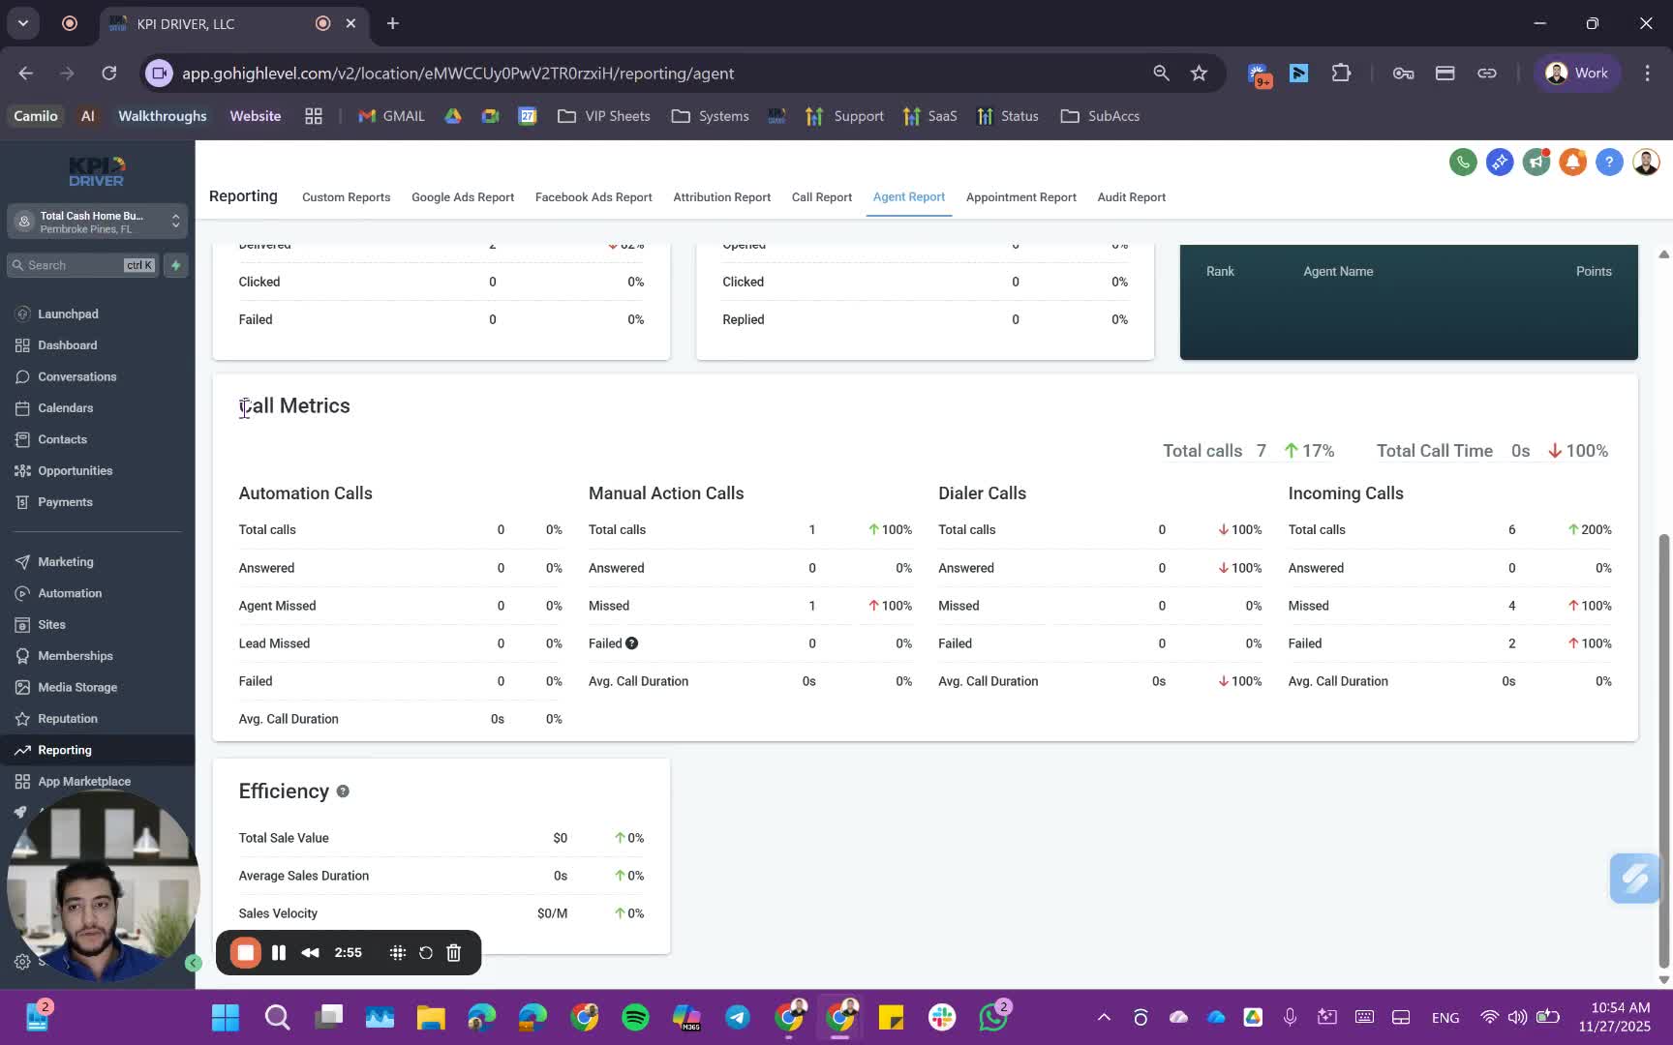Click the Failed info icon under Manual Action Calls

[x=631, y=643]
